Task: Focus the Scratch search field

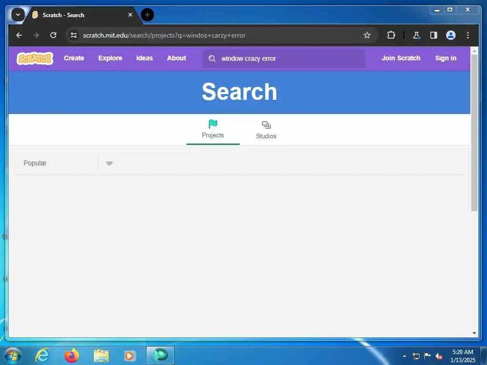Action: click(x=284, y=58)
